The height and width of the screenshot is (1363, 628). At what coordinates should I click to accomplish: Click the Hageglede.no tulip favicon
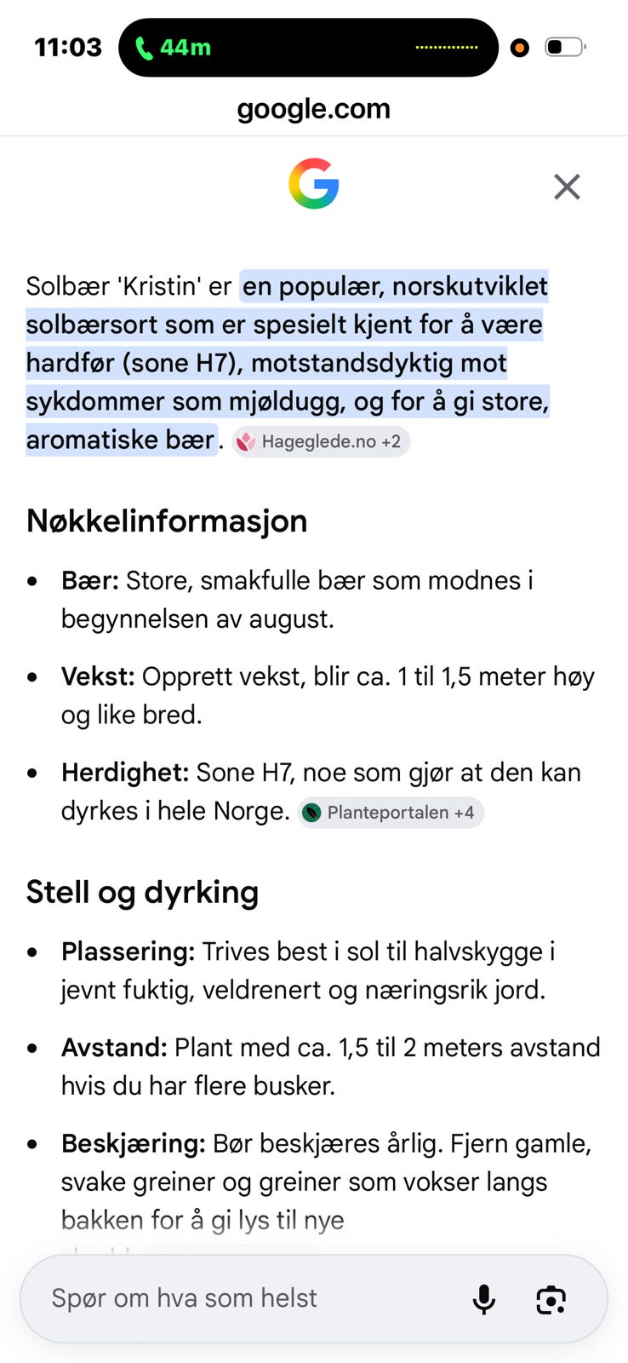[x=246, y=441]
